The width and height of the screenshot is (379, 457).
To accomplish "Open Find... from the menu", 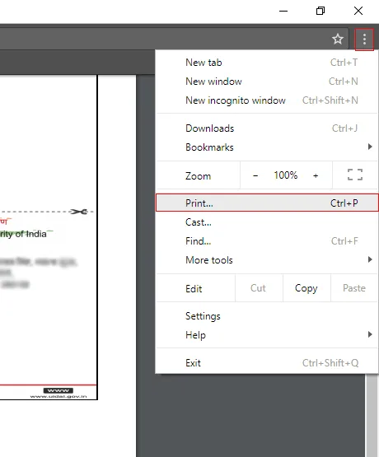I will (x=267, y=241).
